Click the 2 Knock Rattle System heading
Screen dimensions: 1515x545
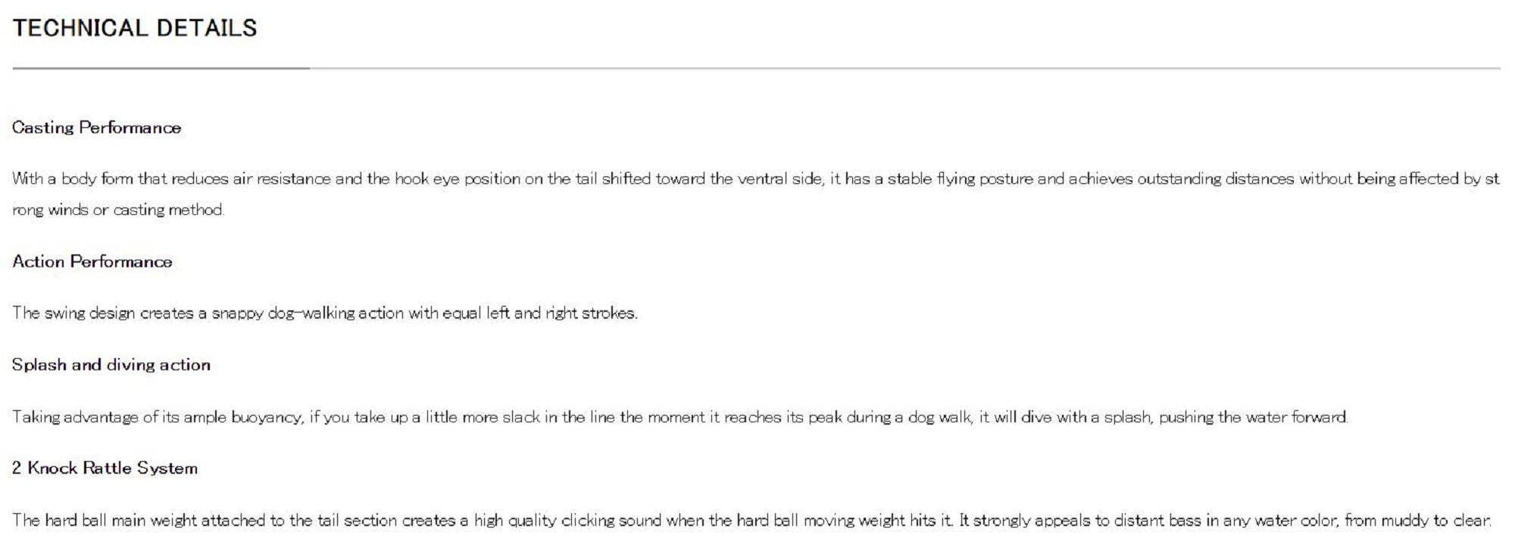tap(105, 468)
